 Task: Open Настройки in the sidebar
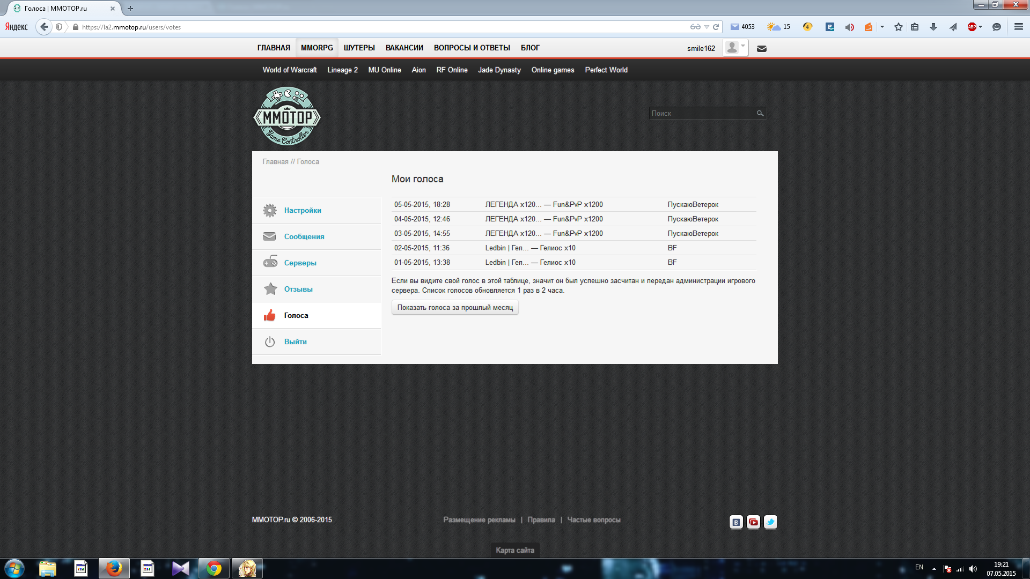[x=303, y=210]
